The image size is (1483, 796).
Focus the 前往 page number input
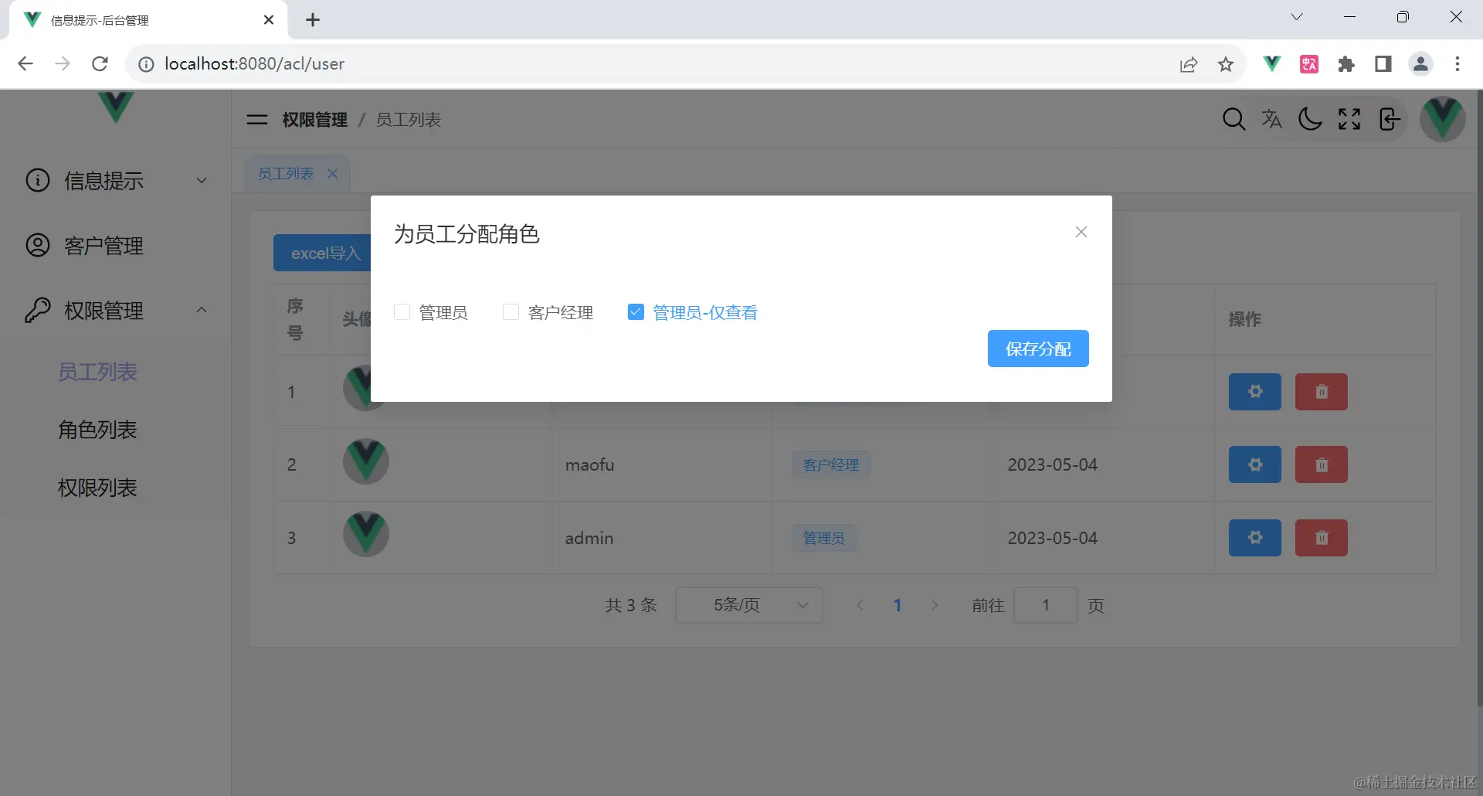click(1046, 605)
